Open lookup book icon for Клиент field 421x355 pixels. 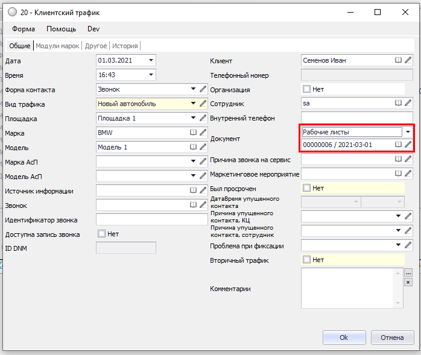pyautogui.click(x=398, y=60)
